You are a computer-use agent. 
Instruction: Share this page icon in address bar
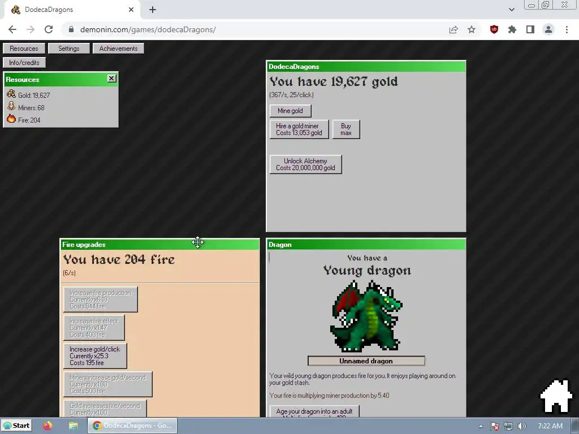[453, 29]
